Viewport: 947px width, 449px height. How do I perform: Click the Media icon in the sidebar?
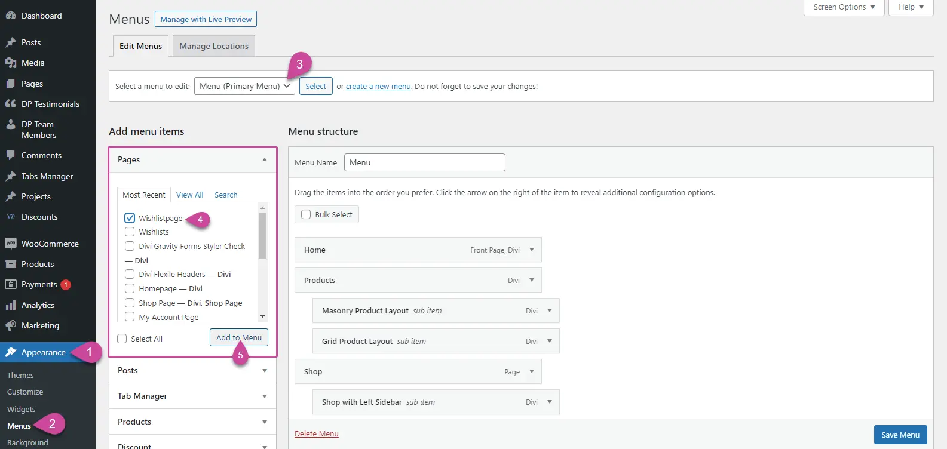pos(11,63)
